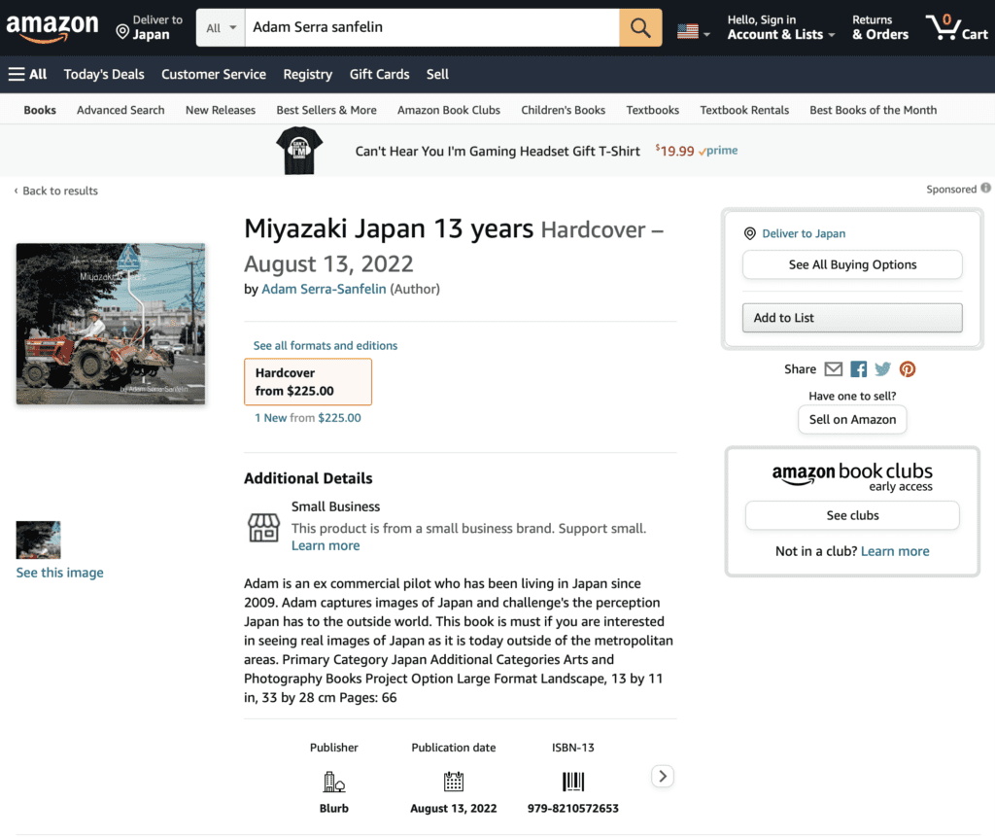The height and width of the screenshot is (837, 995).
Task: Go Back to results
Action: pyautogui.click(x=55, y=191)
